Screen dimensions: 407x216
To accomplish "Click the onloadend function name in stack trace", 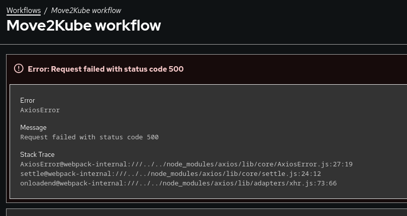I will coord(38,183).
